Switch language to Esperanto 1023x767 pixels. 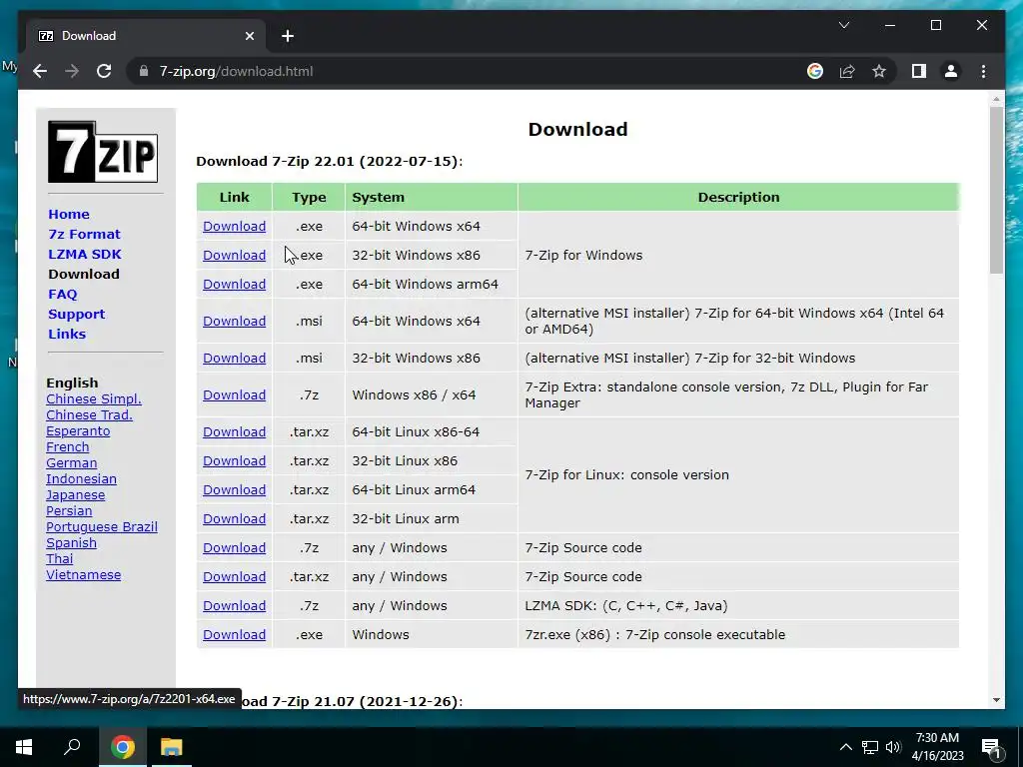[78, 431]
